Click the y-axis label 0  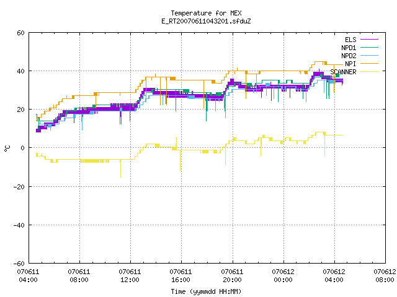(x=22, y=148)
